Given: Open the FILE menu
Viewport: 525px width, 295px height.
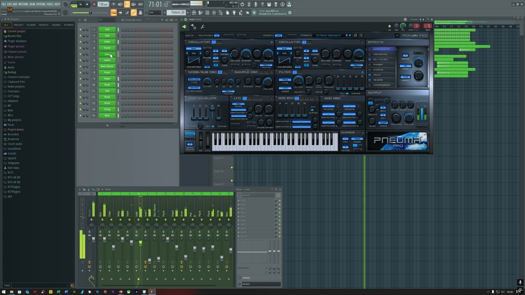Looking at the screenshot, I should (4, 4).
